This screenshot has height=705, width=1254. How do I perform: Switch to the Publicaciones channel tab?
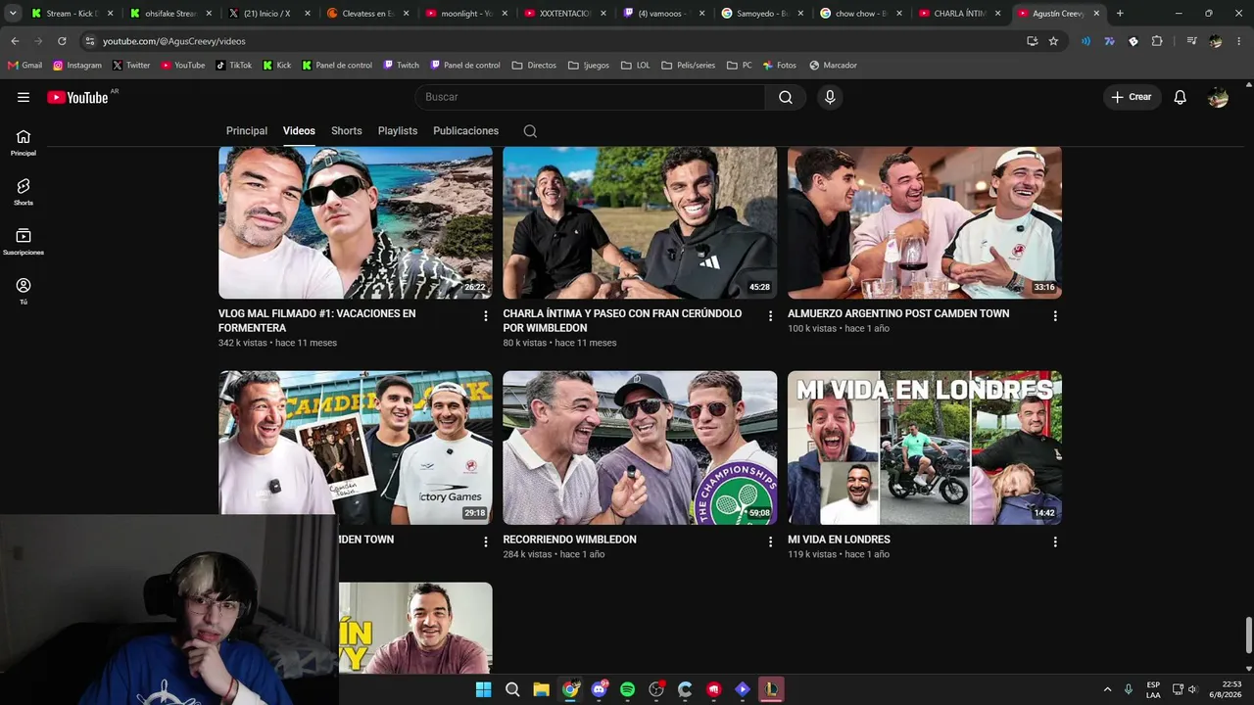coord(466,131)
